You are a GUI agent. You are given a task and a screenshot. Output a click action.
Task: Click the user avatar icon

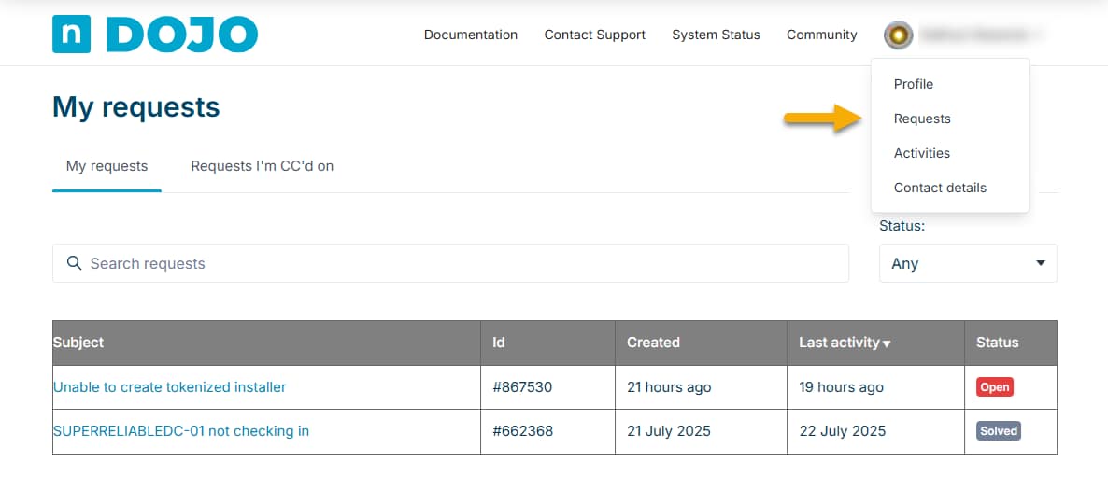tap(898, 35)
